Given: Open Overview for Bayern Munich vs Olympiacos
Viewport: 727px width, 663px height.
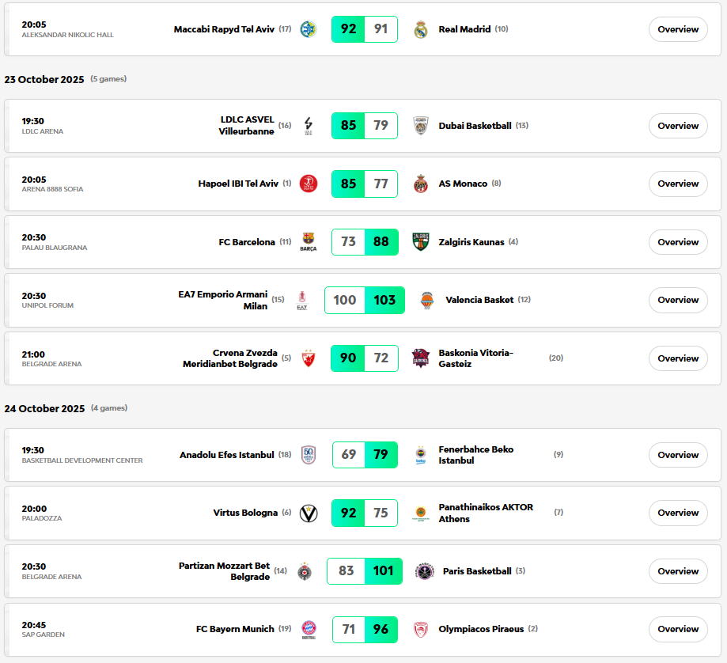Looking at the screenshot, I should tap(678, 629).
